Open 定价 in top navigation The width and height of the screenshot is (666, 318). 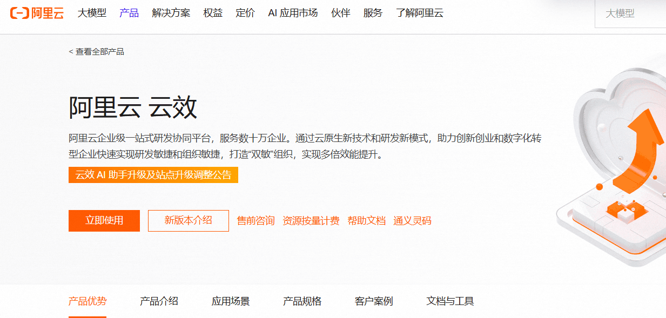click(x=245, y=13)
